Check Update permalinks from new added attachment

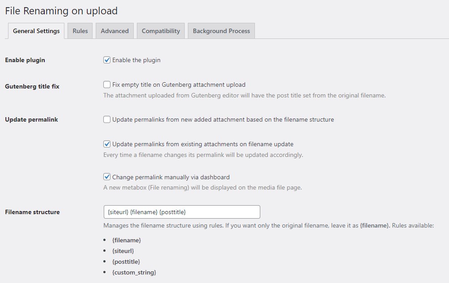tap(107, 119)
